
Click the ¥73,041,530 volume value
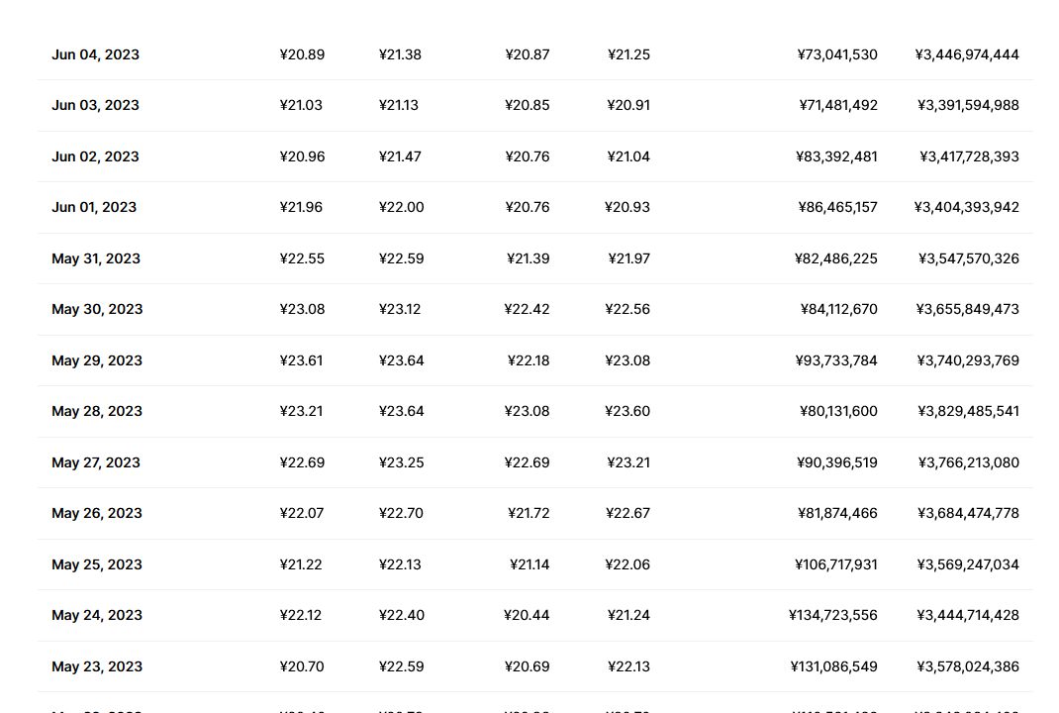[x=837, y=54]
